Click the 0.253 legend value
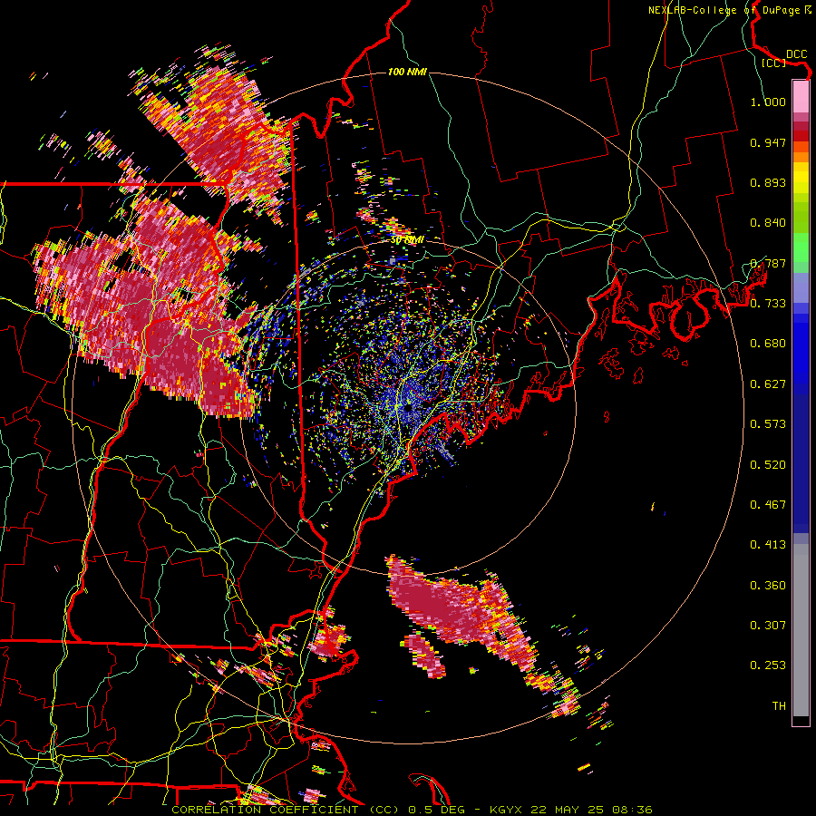816x816 pixels. click(x=768, y=665)
